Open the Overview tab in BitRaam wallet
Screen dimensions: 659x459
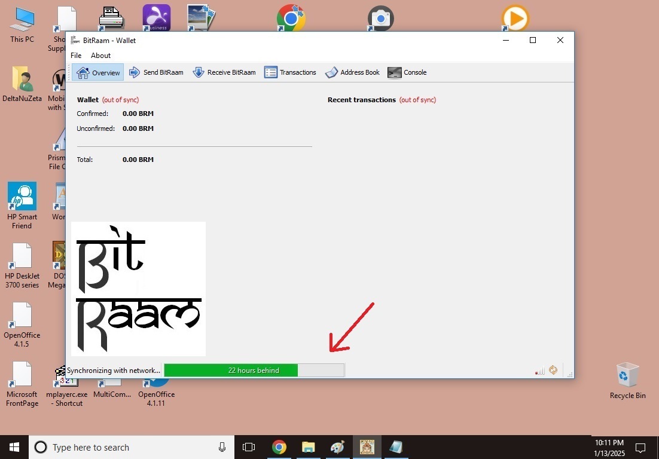(x=98, y=72)
